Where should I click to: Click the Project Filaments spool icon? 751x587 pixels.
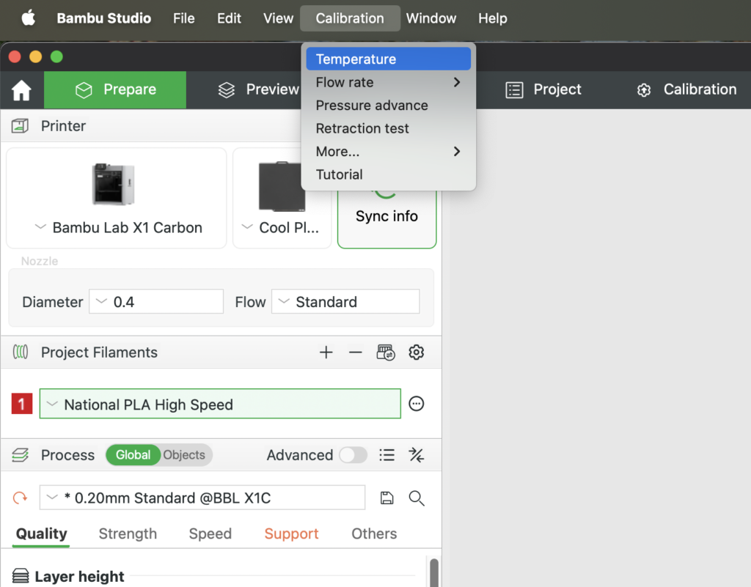(x=20, y=352)
